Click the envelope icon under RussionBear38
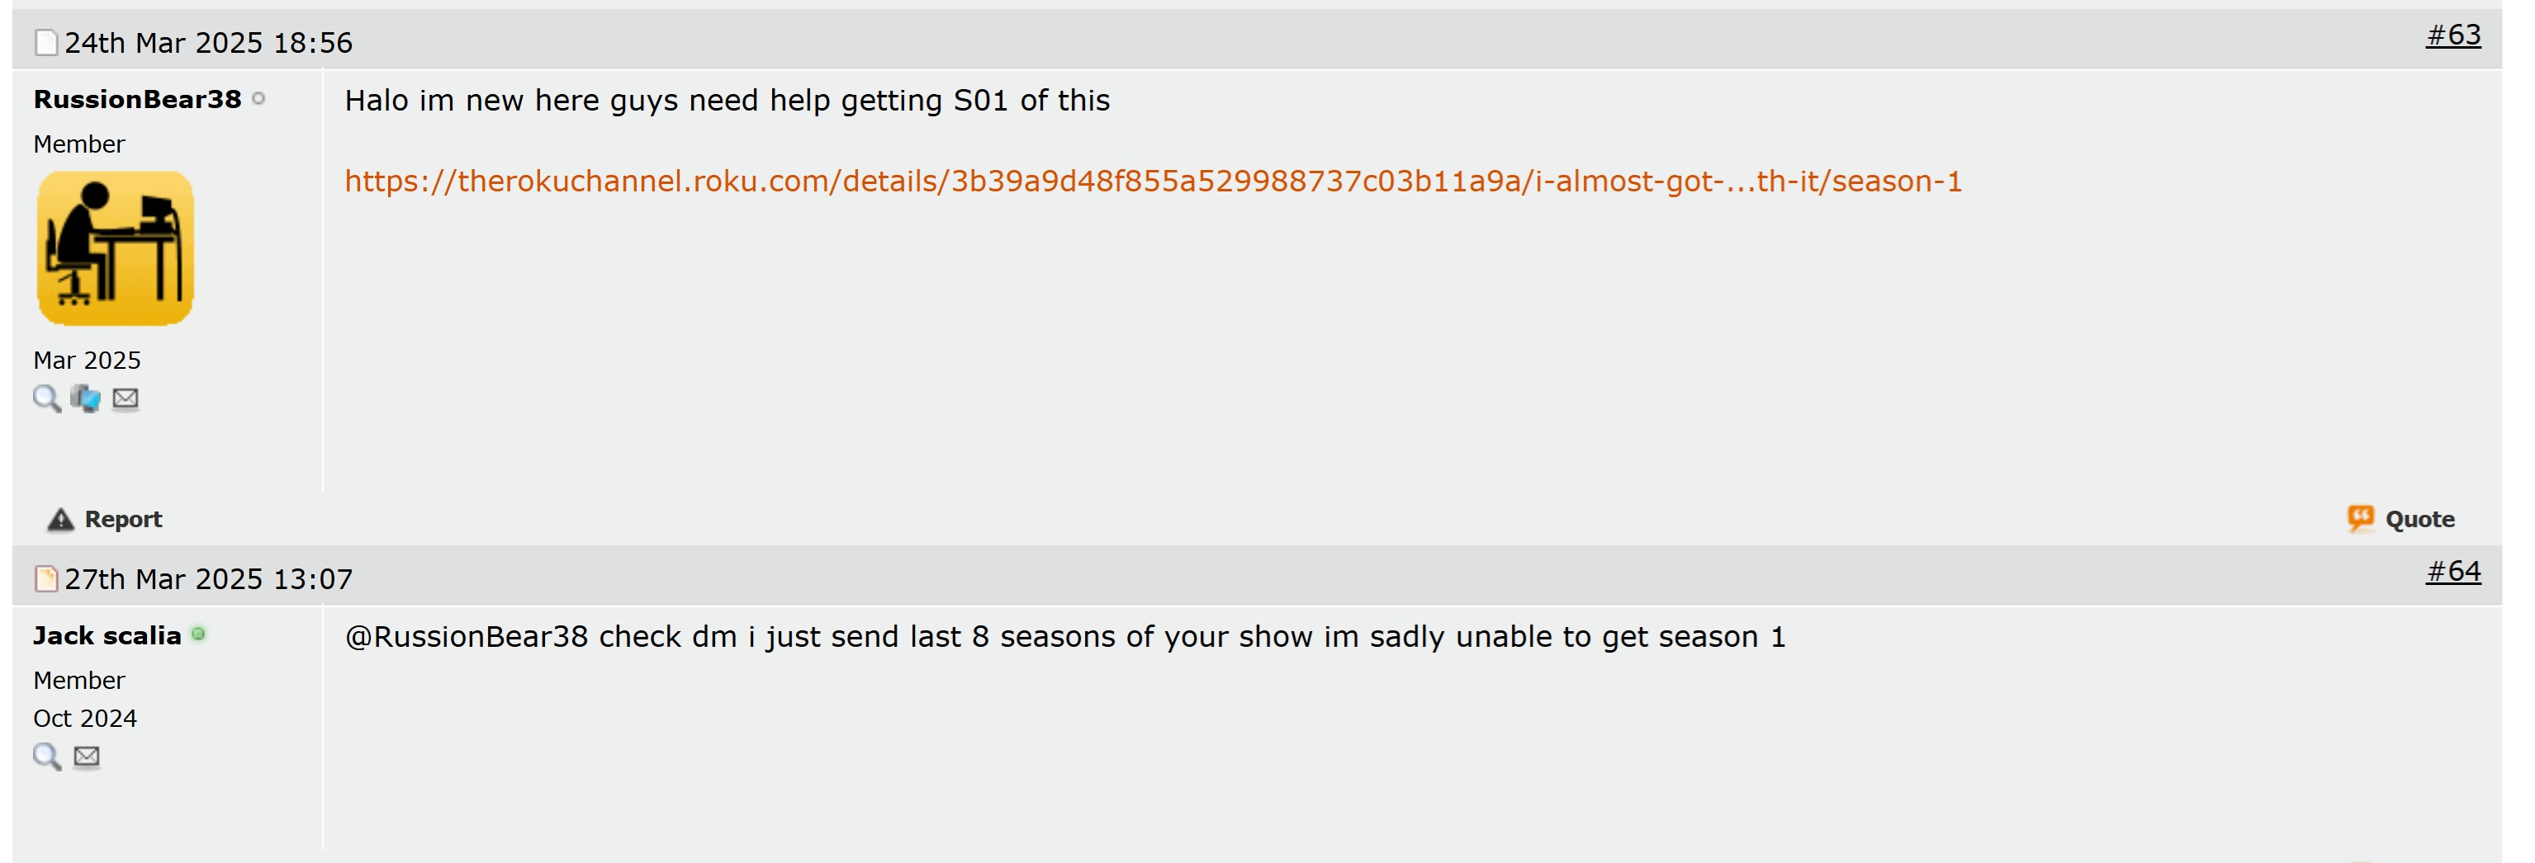 (125, 398)
